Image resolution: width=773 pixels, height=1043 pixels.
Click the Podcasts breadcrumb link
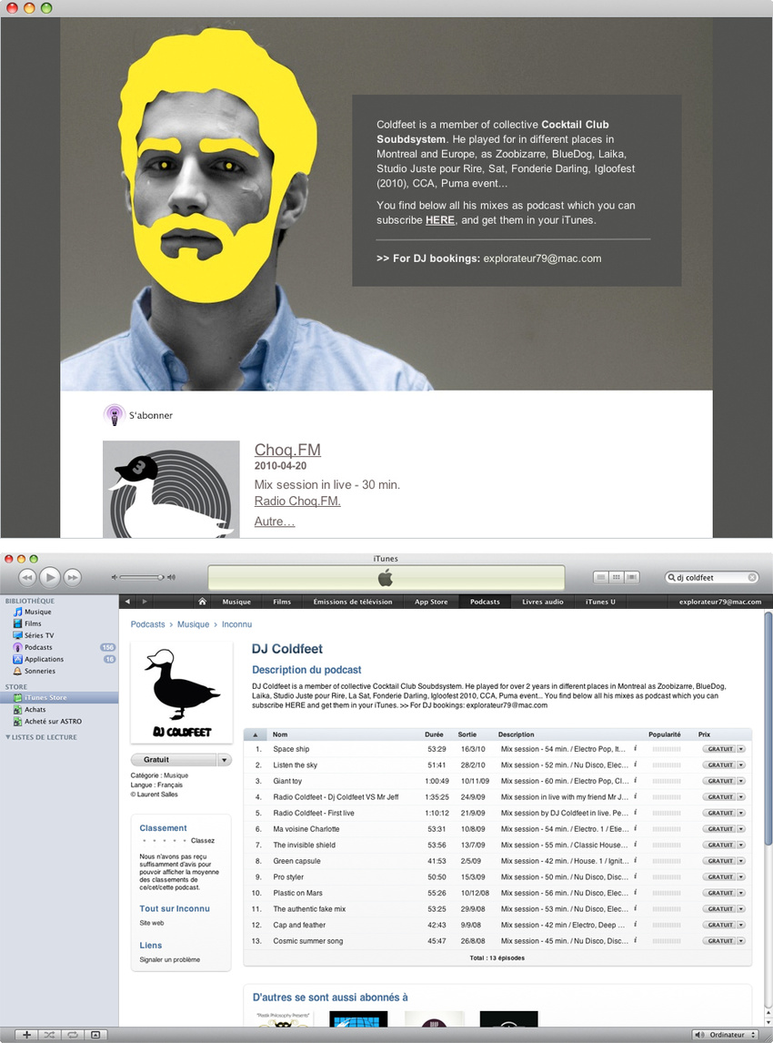coord(147,624)
